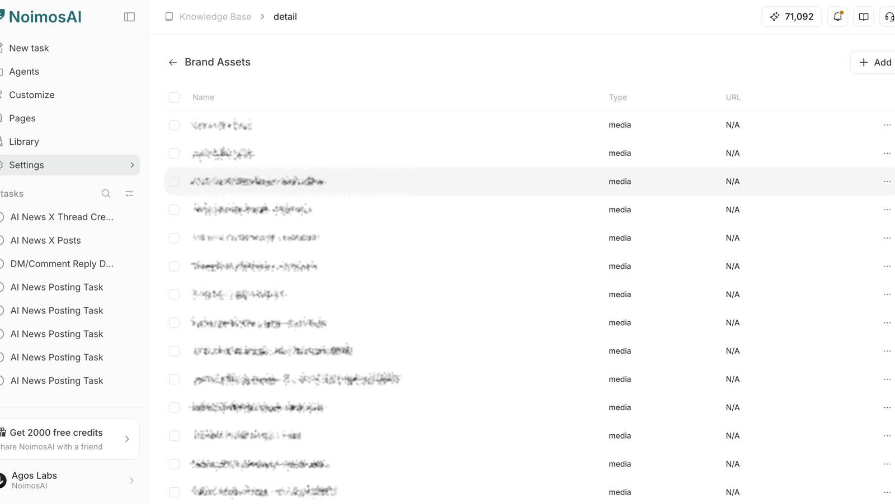Open AI News X Thread Cre... task
895x504 pixels.
[62, 217]
